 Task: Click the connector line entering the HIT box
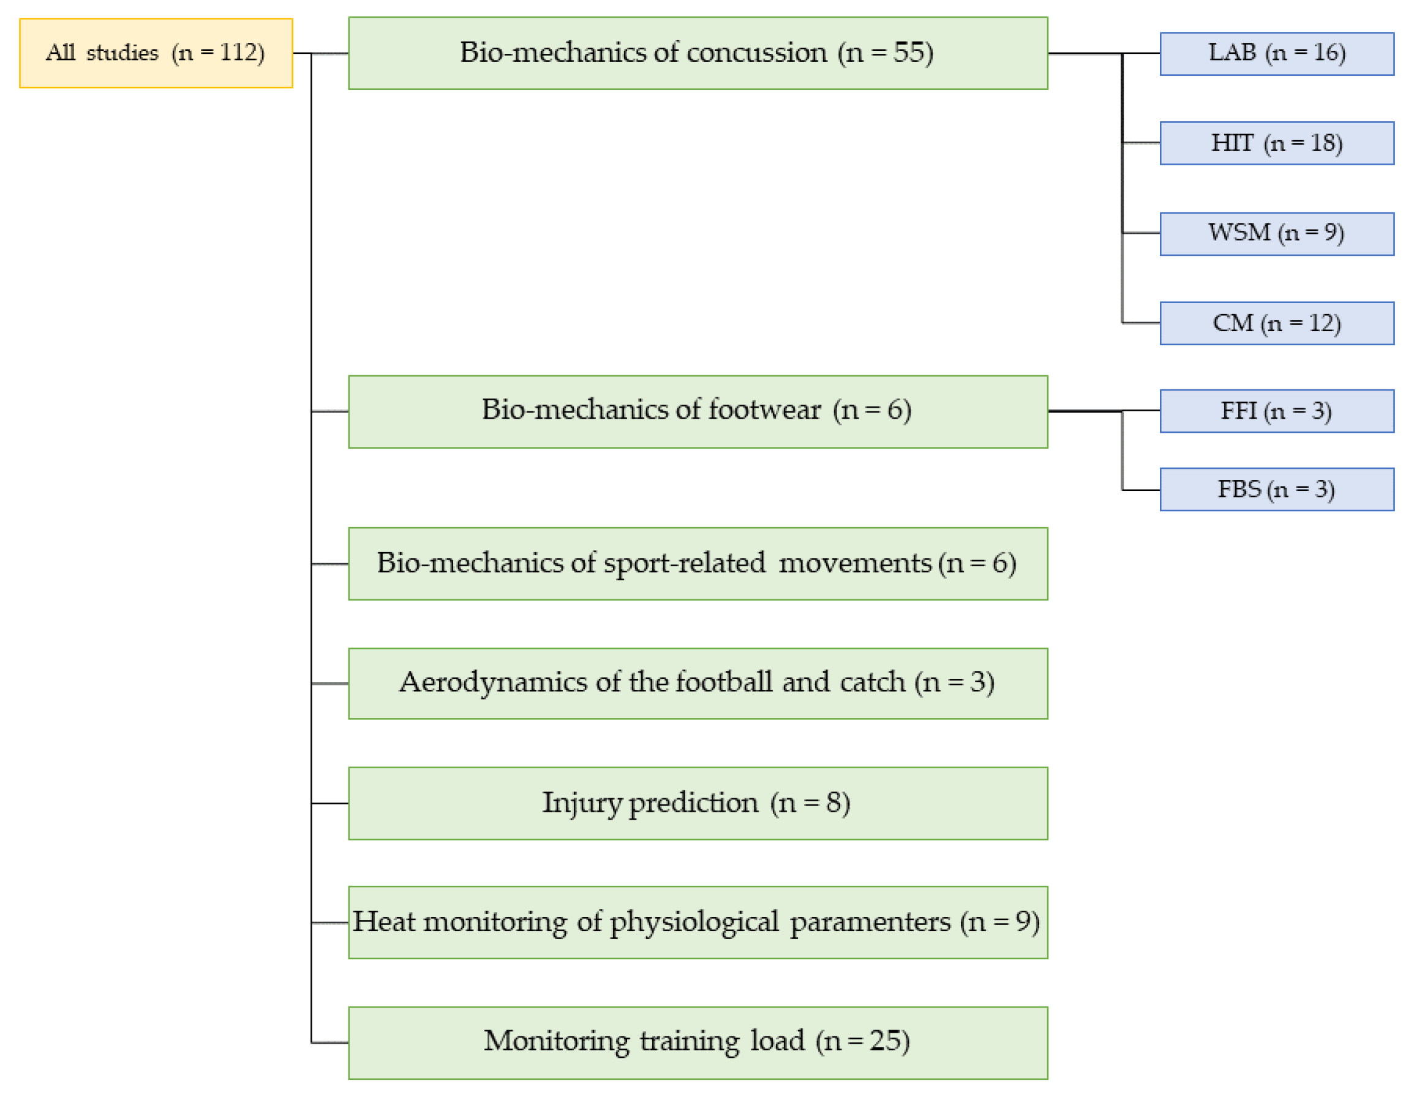(1141, 143)
